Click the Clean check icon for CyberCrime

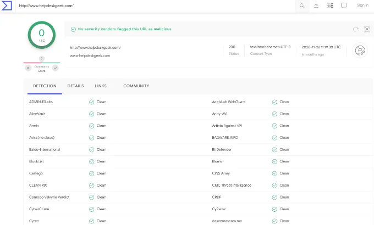click(92, 209)
